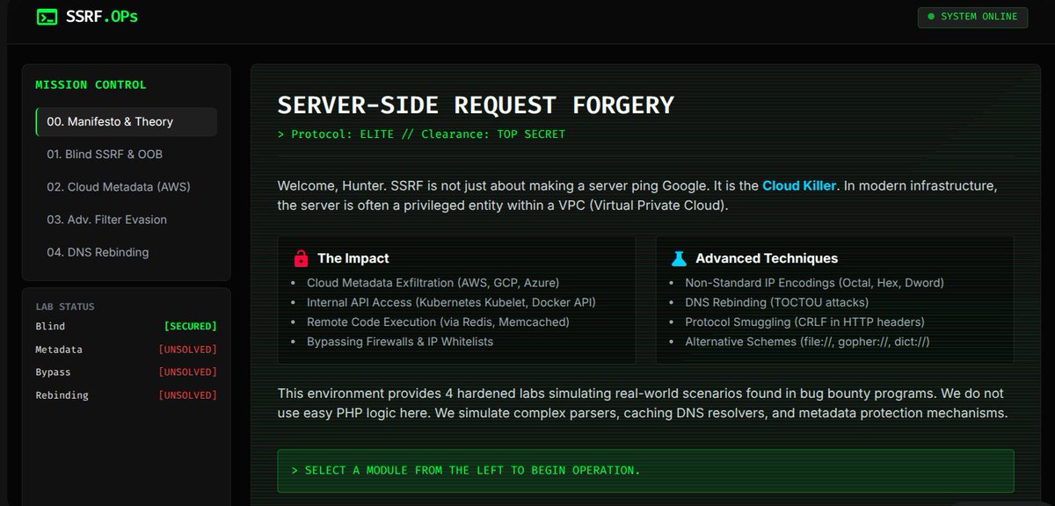Click the MISSION CONTROL heading
The width and height of the screenshot is (1055, 506).
[x=91, y=85]
